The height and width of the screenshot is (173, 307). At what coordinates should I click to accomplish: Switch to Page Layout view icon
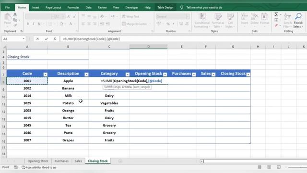click(269, 167)
